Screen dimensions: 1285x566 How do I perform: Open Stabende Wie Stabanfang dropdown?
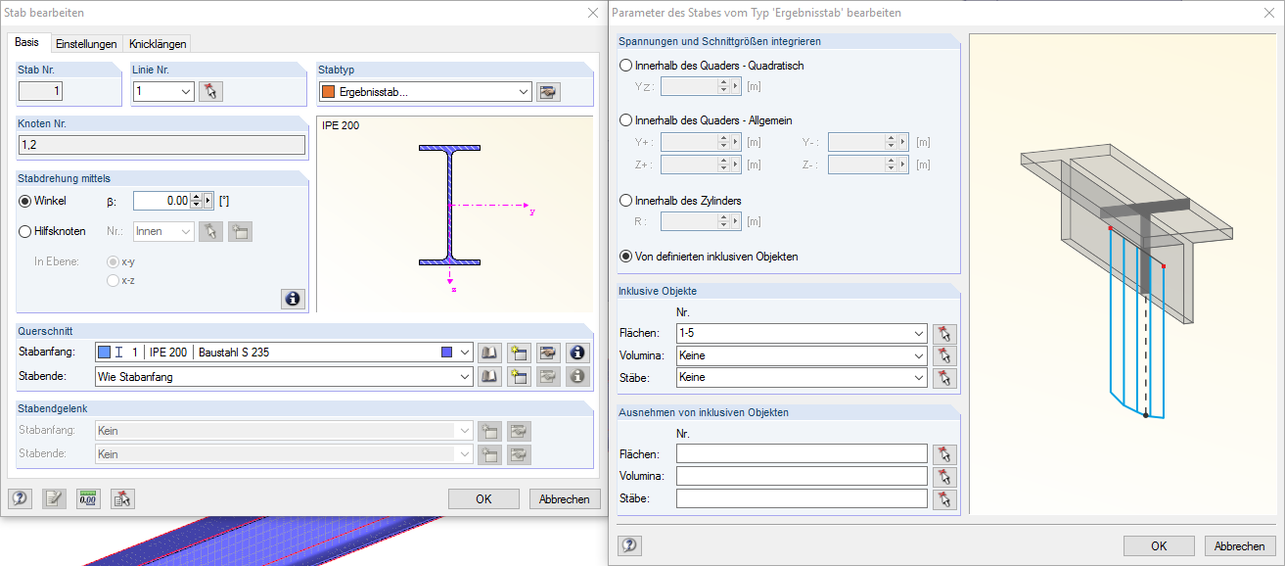pyautogui.click(x=465, y=376)
